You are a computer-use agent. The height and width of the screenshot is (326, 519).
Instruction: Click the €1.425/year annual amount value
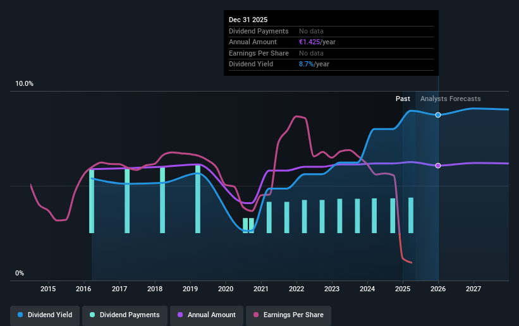tap(317, 42)
